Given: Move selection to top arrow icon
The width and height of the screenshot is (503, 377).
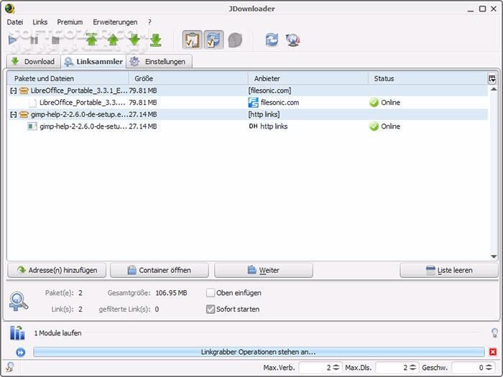Looking at the screenshot, I should click(92, 39).
